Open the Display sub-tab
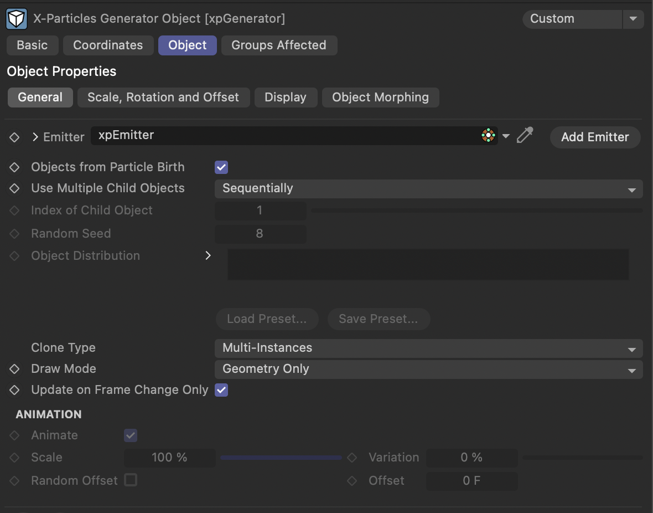Screen dimensions: 653x513 pyautogui.click(x=286, y=97)
